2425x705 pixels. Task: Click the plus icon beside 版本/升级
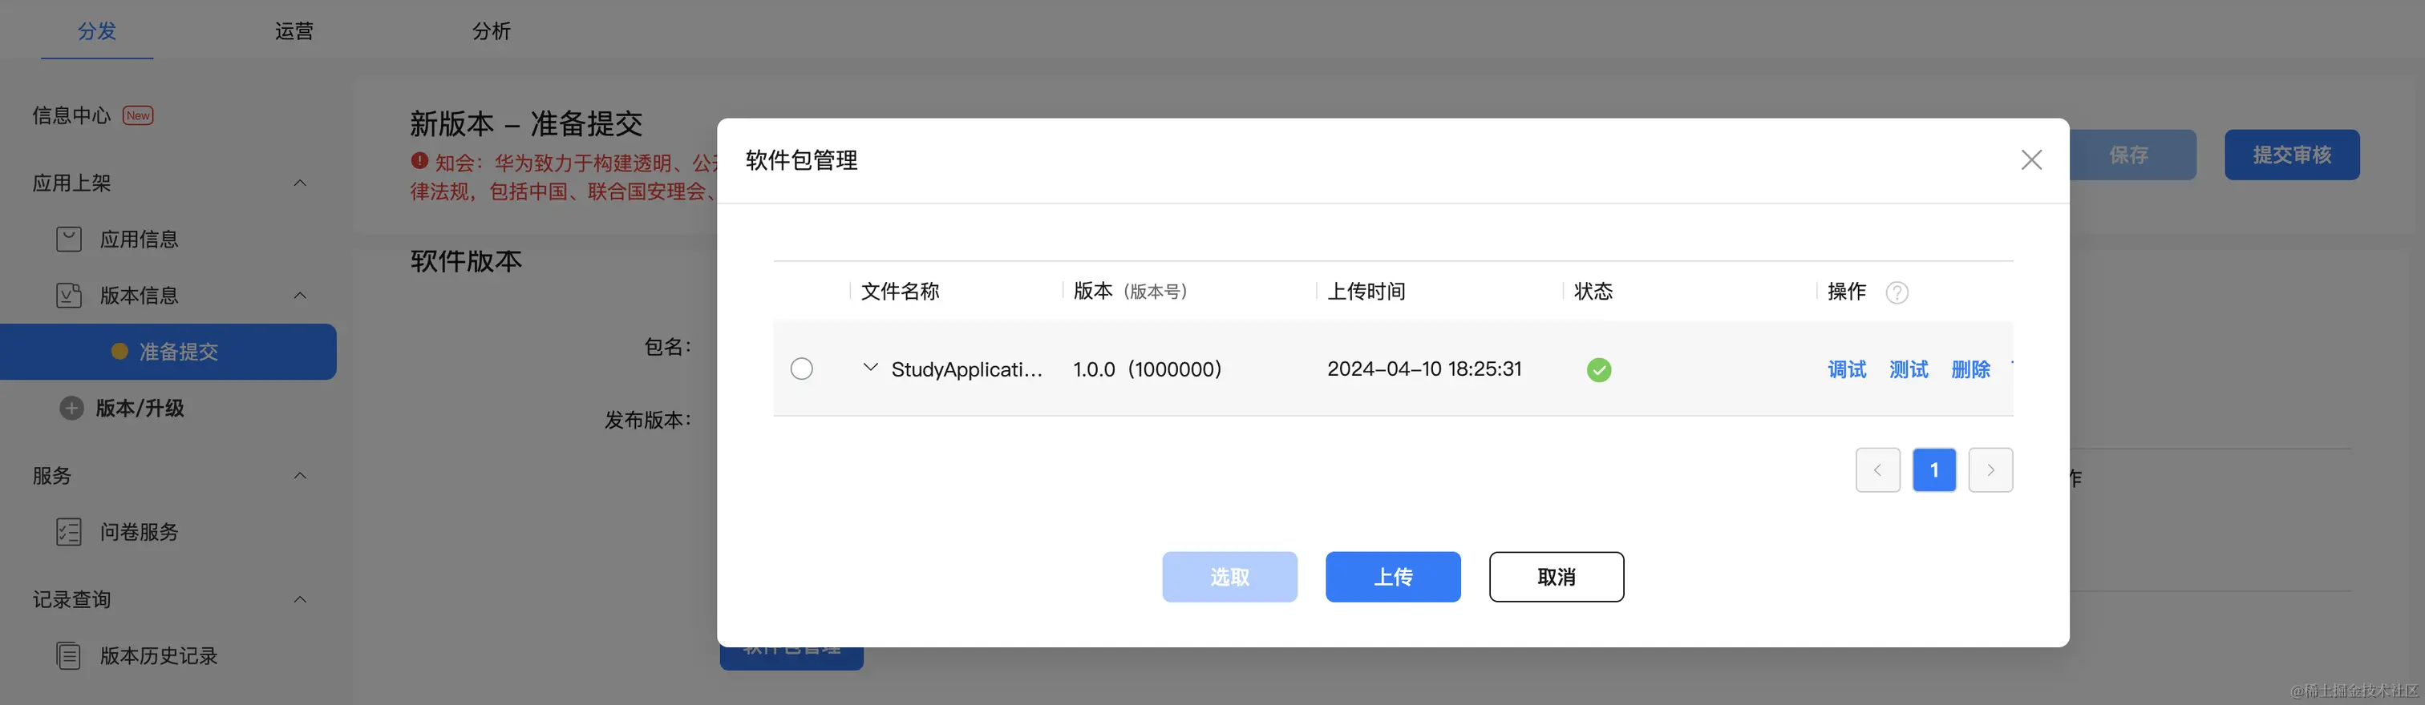point(71,408)
